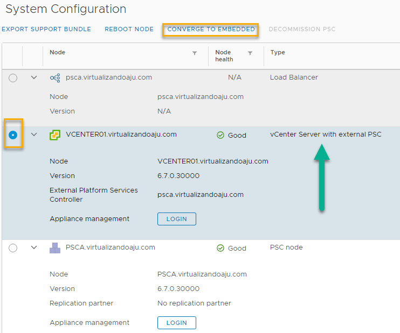Click Converge to Embedded
Viewport: 400px width, 333px height.
click(211, 29)
